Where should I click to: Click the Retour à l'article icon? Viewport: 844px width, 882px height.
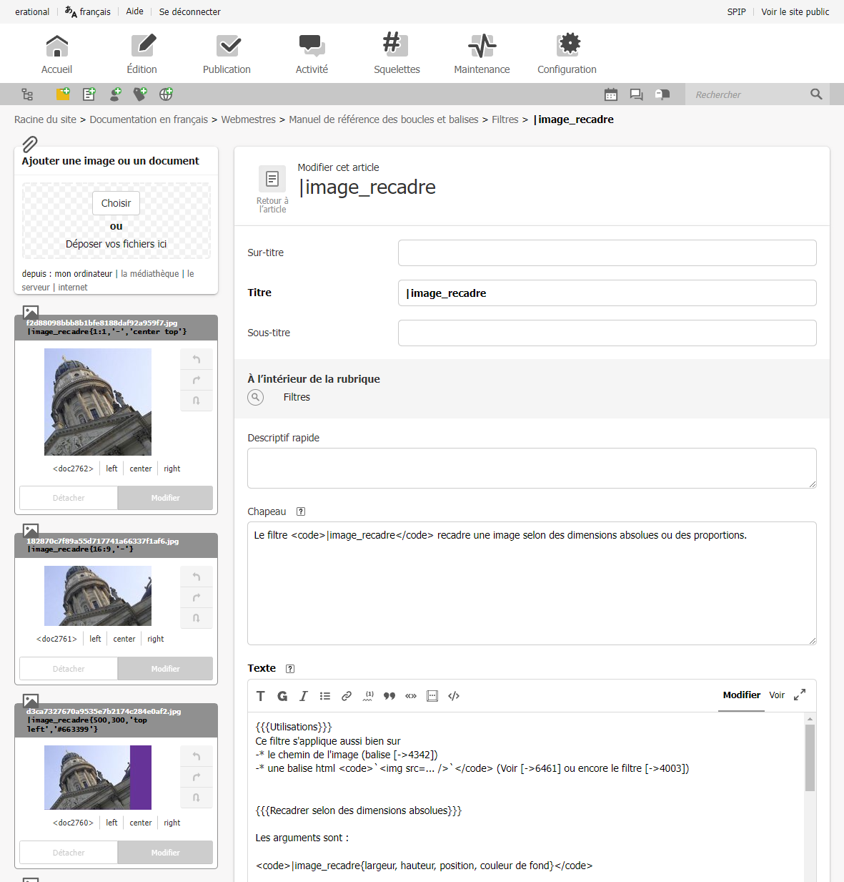pos(272,179)
